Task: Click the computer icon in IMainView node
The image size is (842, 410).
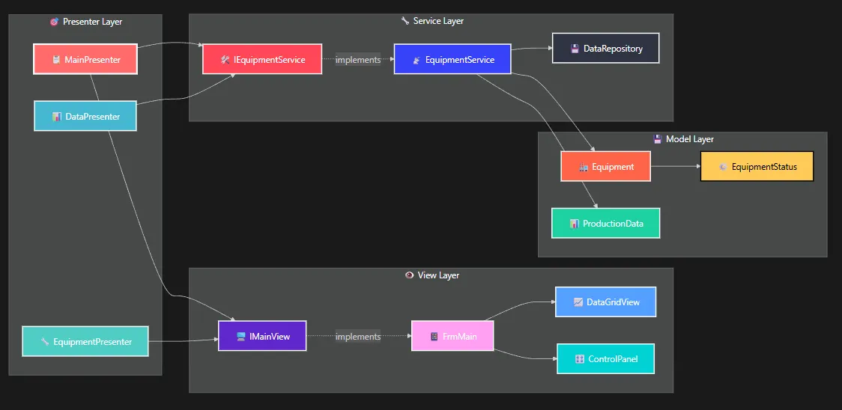Action: coord(240,337)
